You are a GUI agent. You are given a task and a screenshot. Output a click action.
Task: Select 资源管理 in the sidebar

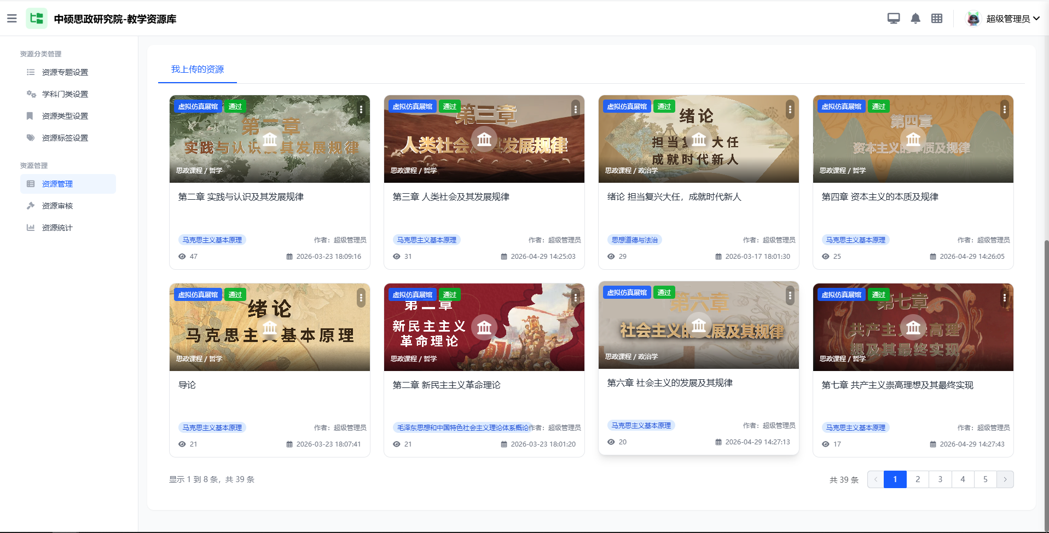68,184
